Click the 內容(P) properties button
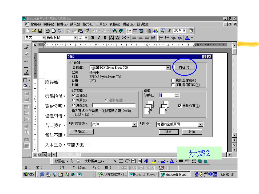 (x=184, y=67)
